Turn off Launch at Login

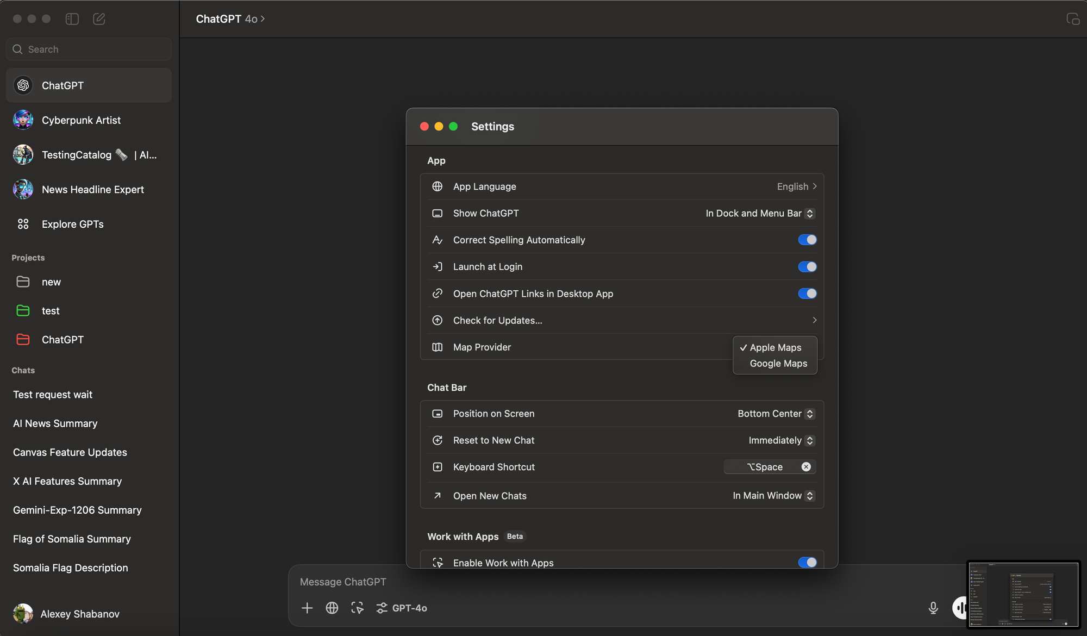[x=807, y=267]
